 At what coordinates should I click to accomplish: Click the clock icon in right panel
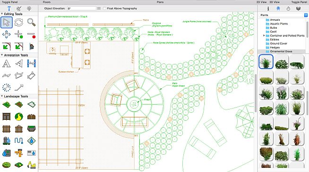click(288, 8)
